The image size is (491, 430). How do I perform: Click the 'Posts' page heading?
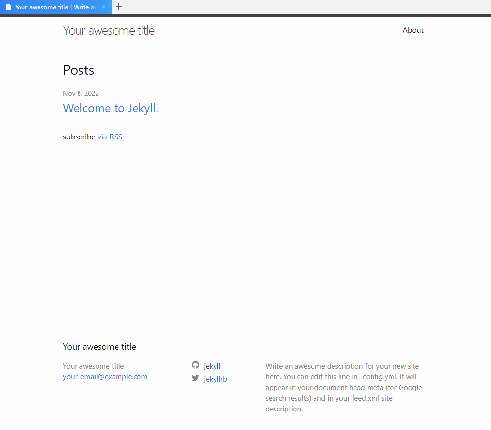(79, 70)
